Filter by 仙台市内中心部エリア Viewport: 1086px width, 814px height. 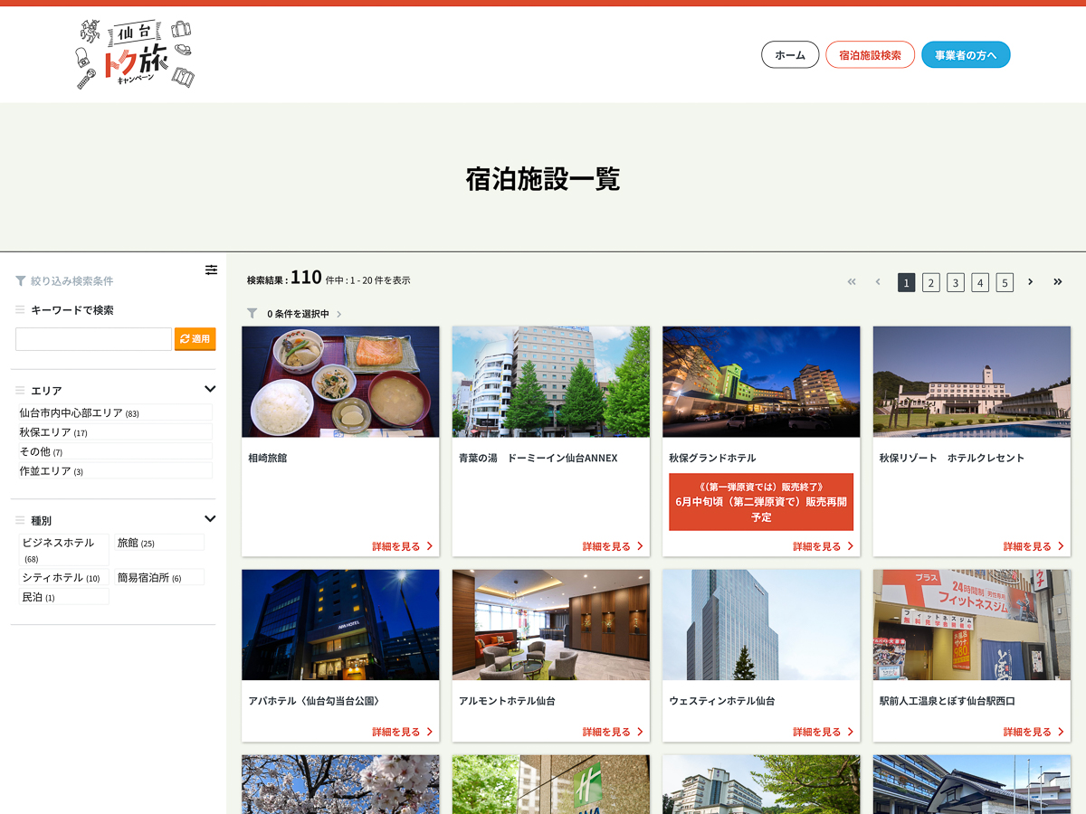tap(114, 412)
